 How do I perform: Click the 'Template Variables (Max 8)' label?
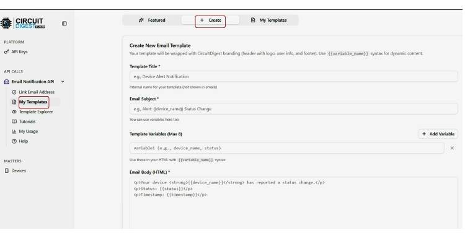tap(156, 134)
